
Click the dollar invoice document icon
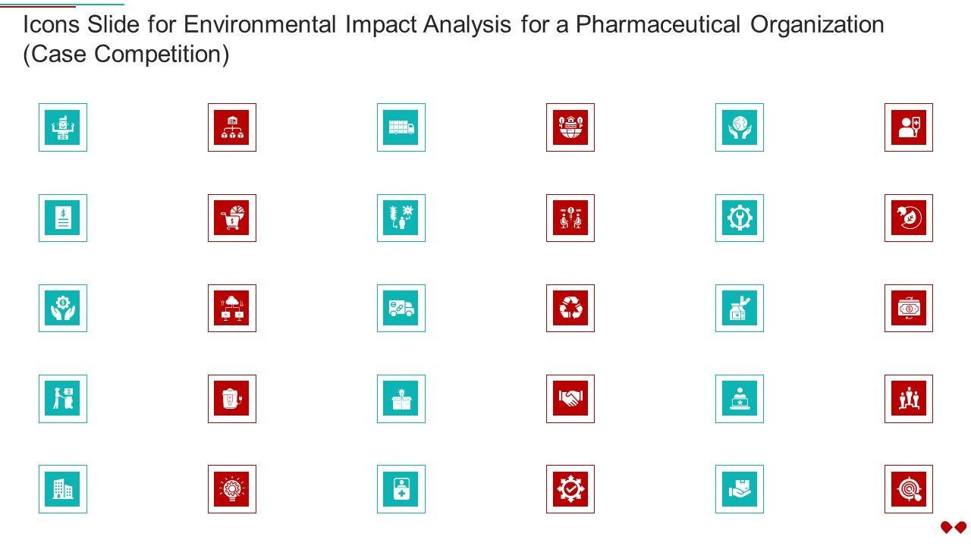[x=63, y=218]
